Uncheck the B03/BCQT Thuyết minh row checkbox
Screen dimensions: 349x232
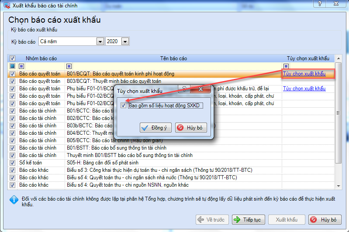[x=12, y=81]
